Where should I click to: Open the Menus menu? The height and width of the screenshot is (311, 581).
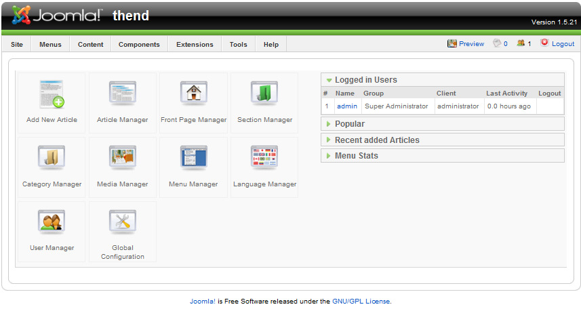point(50,45)
